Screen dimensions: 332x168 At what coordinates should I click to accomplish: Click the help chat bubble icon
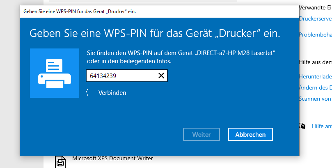302,126
